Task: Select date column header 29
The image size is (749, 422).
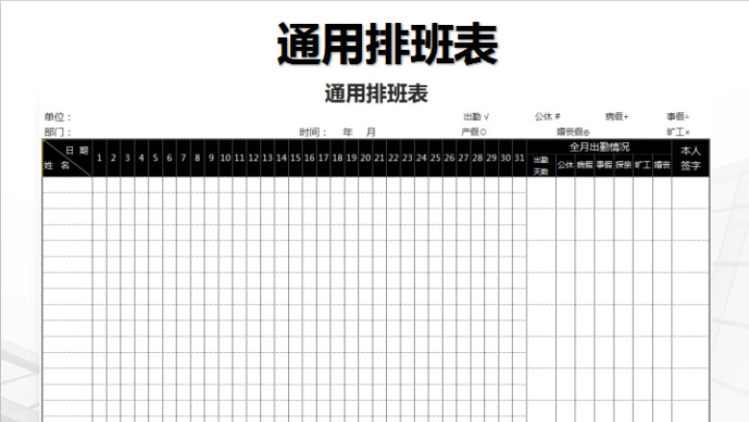Action: click(491, 158)
